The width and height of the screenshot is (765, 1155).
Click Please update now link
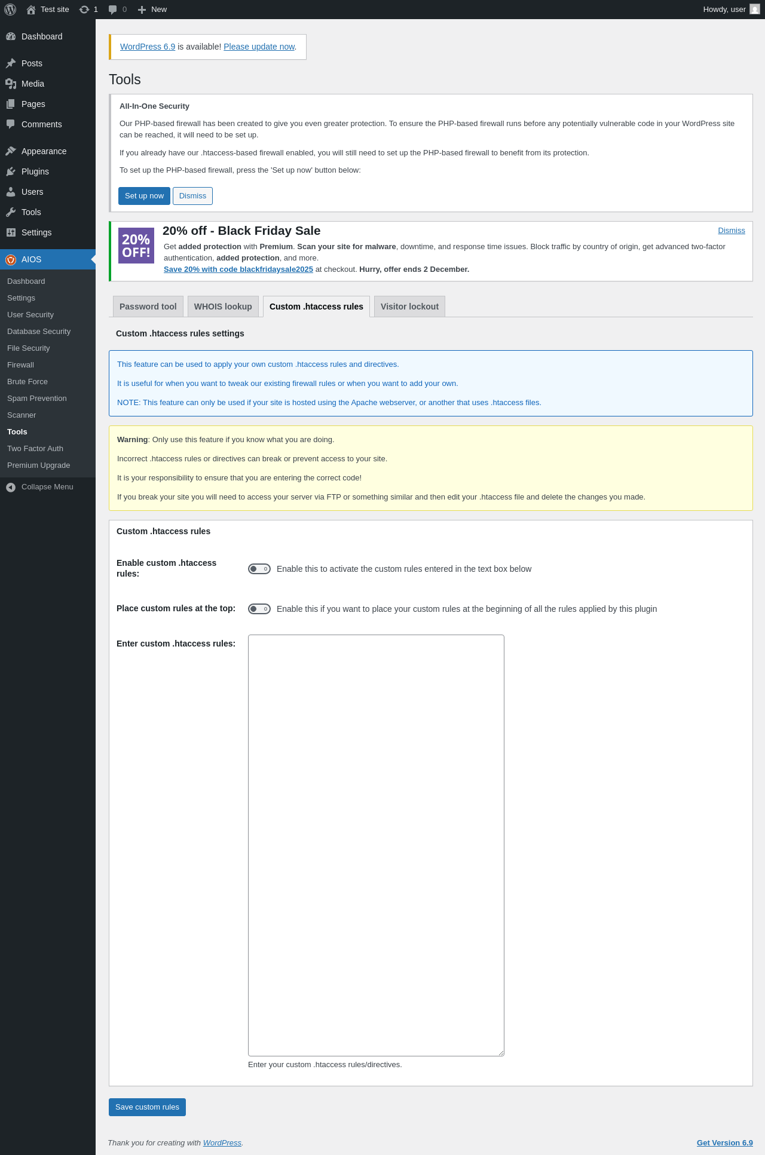coord(259,47)
